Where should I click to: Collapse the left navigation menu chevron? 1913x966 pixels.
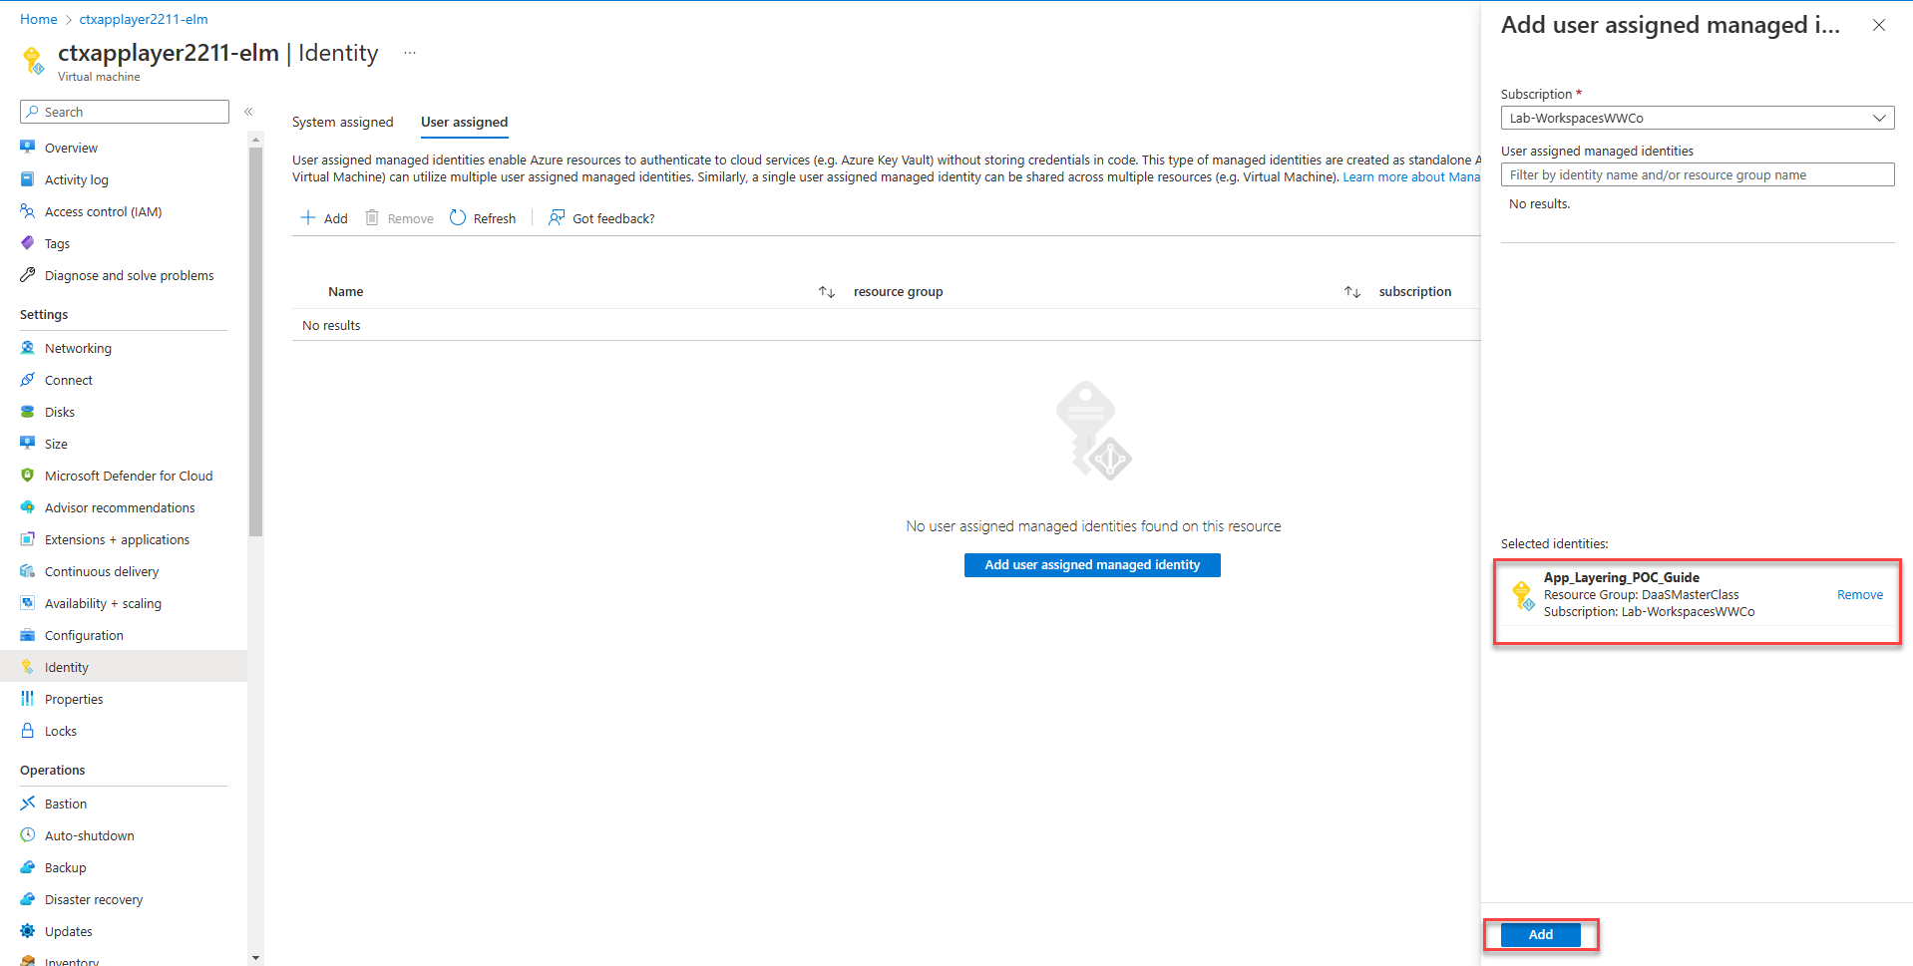pyautogui.click(x=248, y=112)
